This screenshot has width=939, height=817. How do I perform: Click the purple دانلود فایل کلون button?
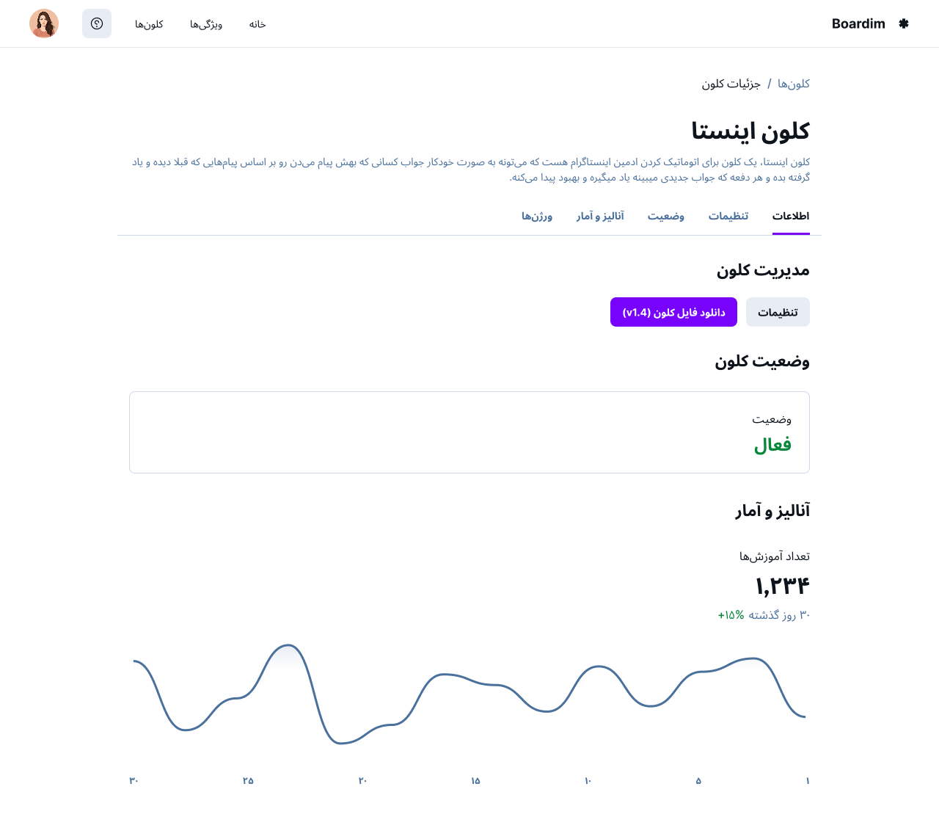tap(673, 312)
